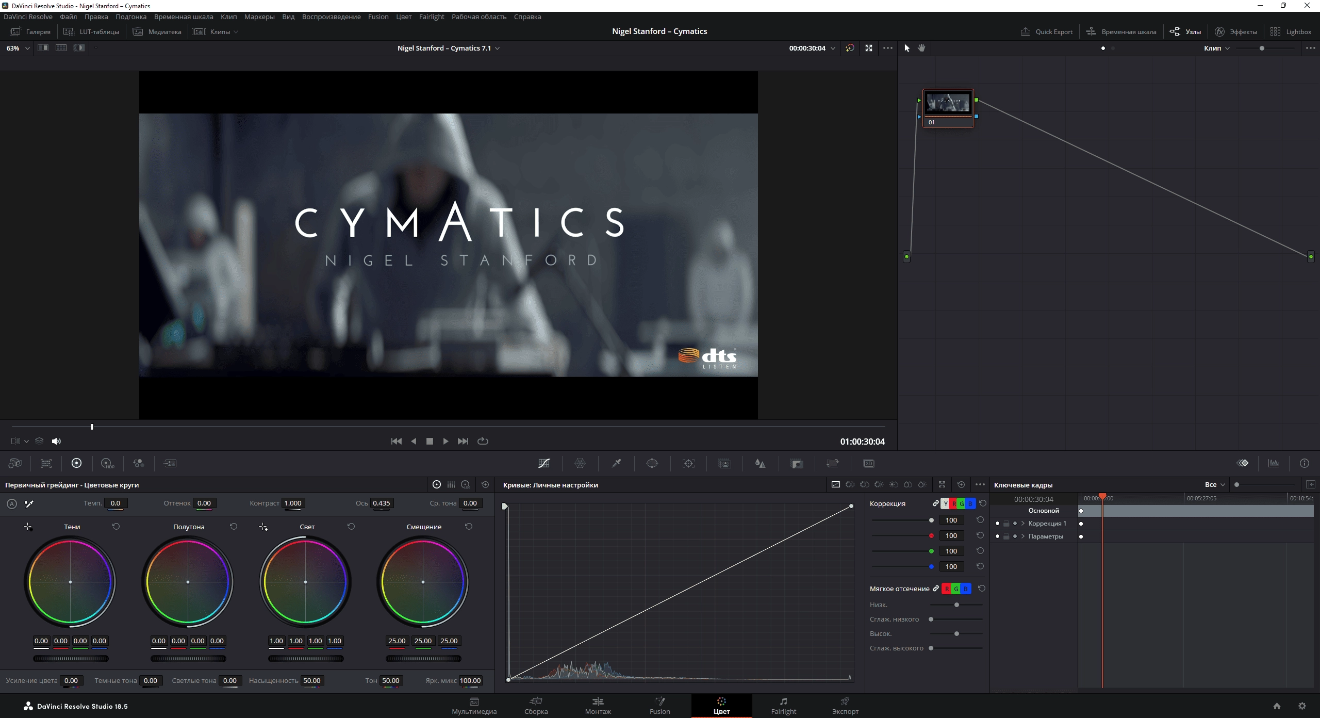Toggle the Узлы node panel
This screenshot has width=1320, height=718.
[x=1185, y=31]
